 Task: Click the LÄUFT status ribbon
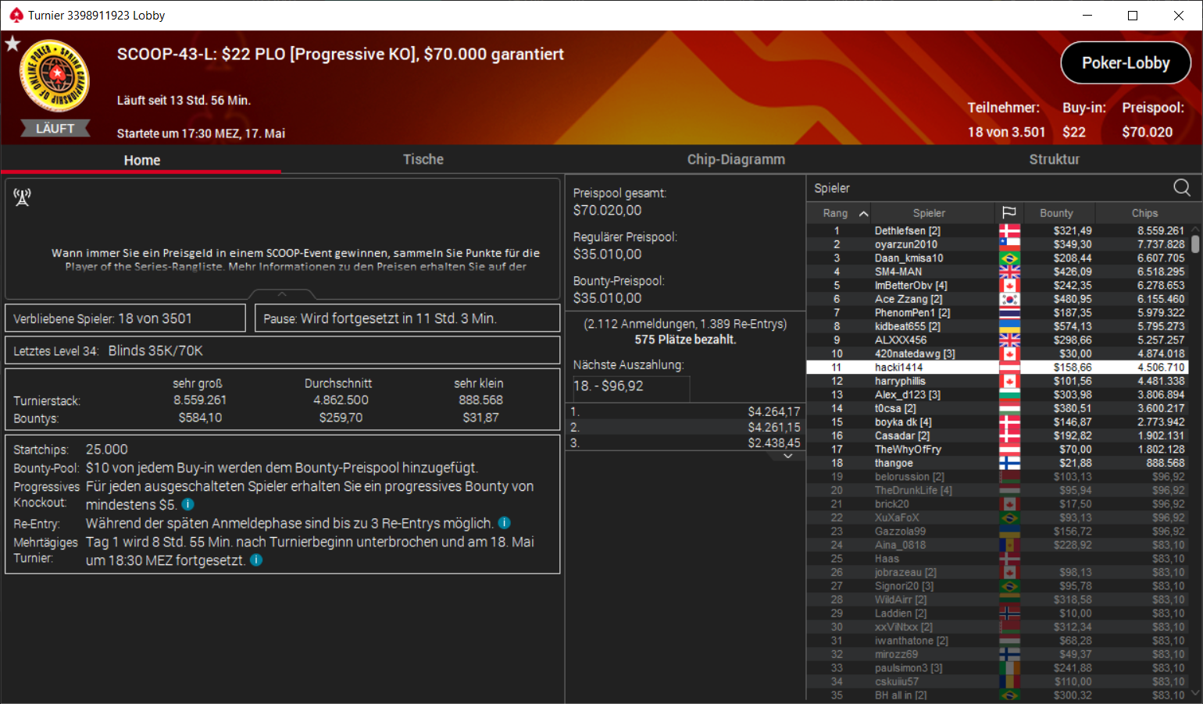click(55, 128)
